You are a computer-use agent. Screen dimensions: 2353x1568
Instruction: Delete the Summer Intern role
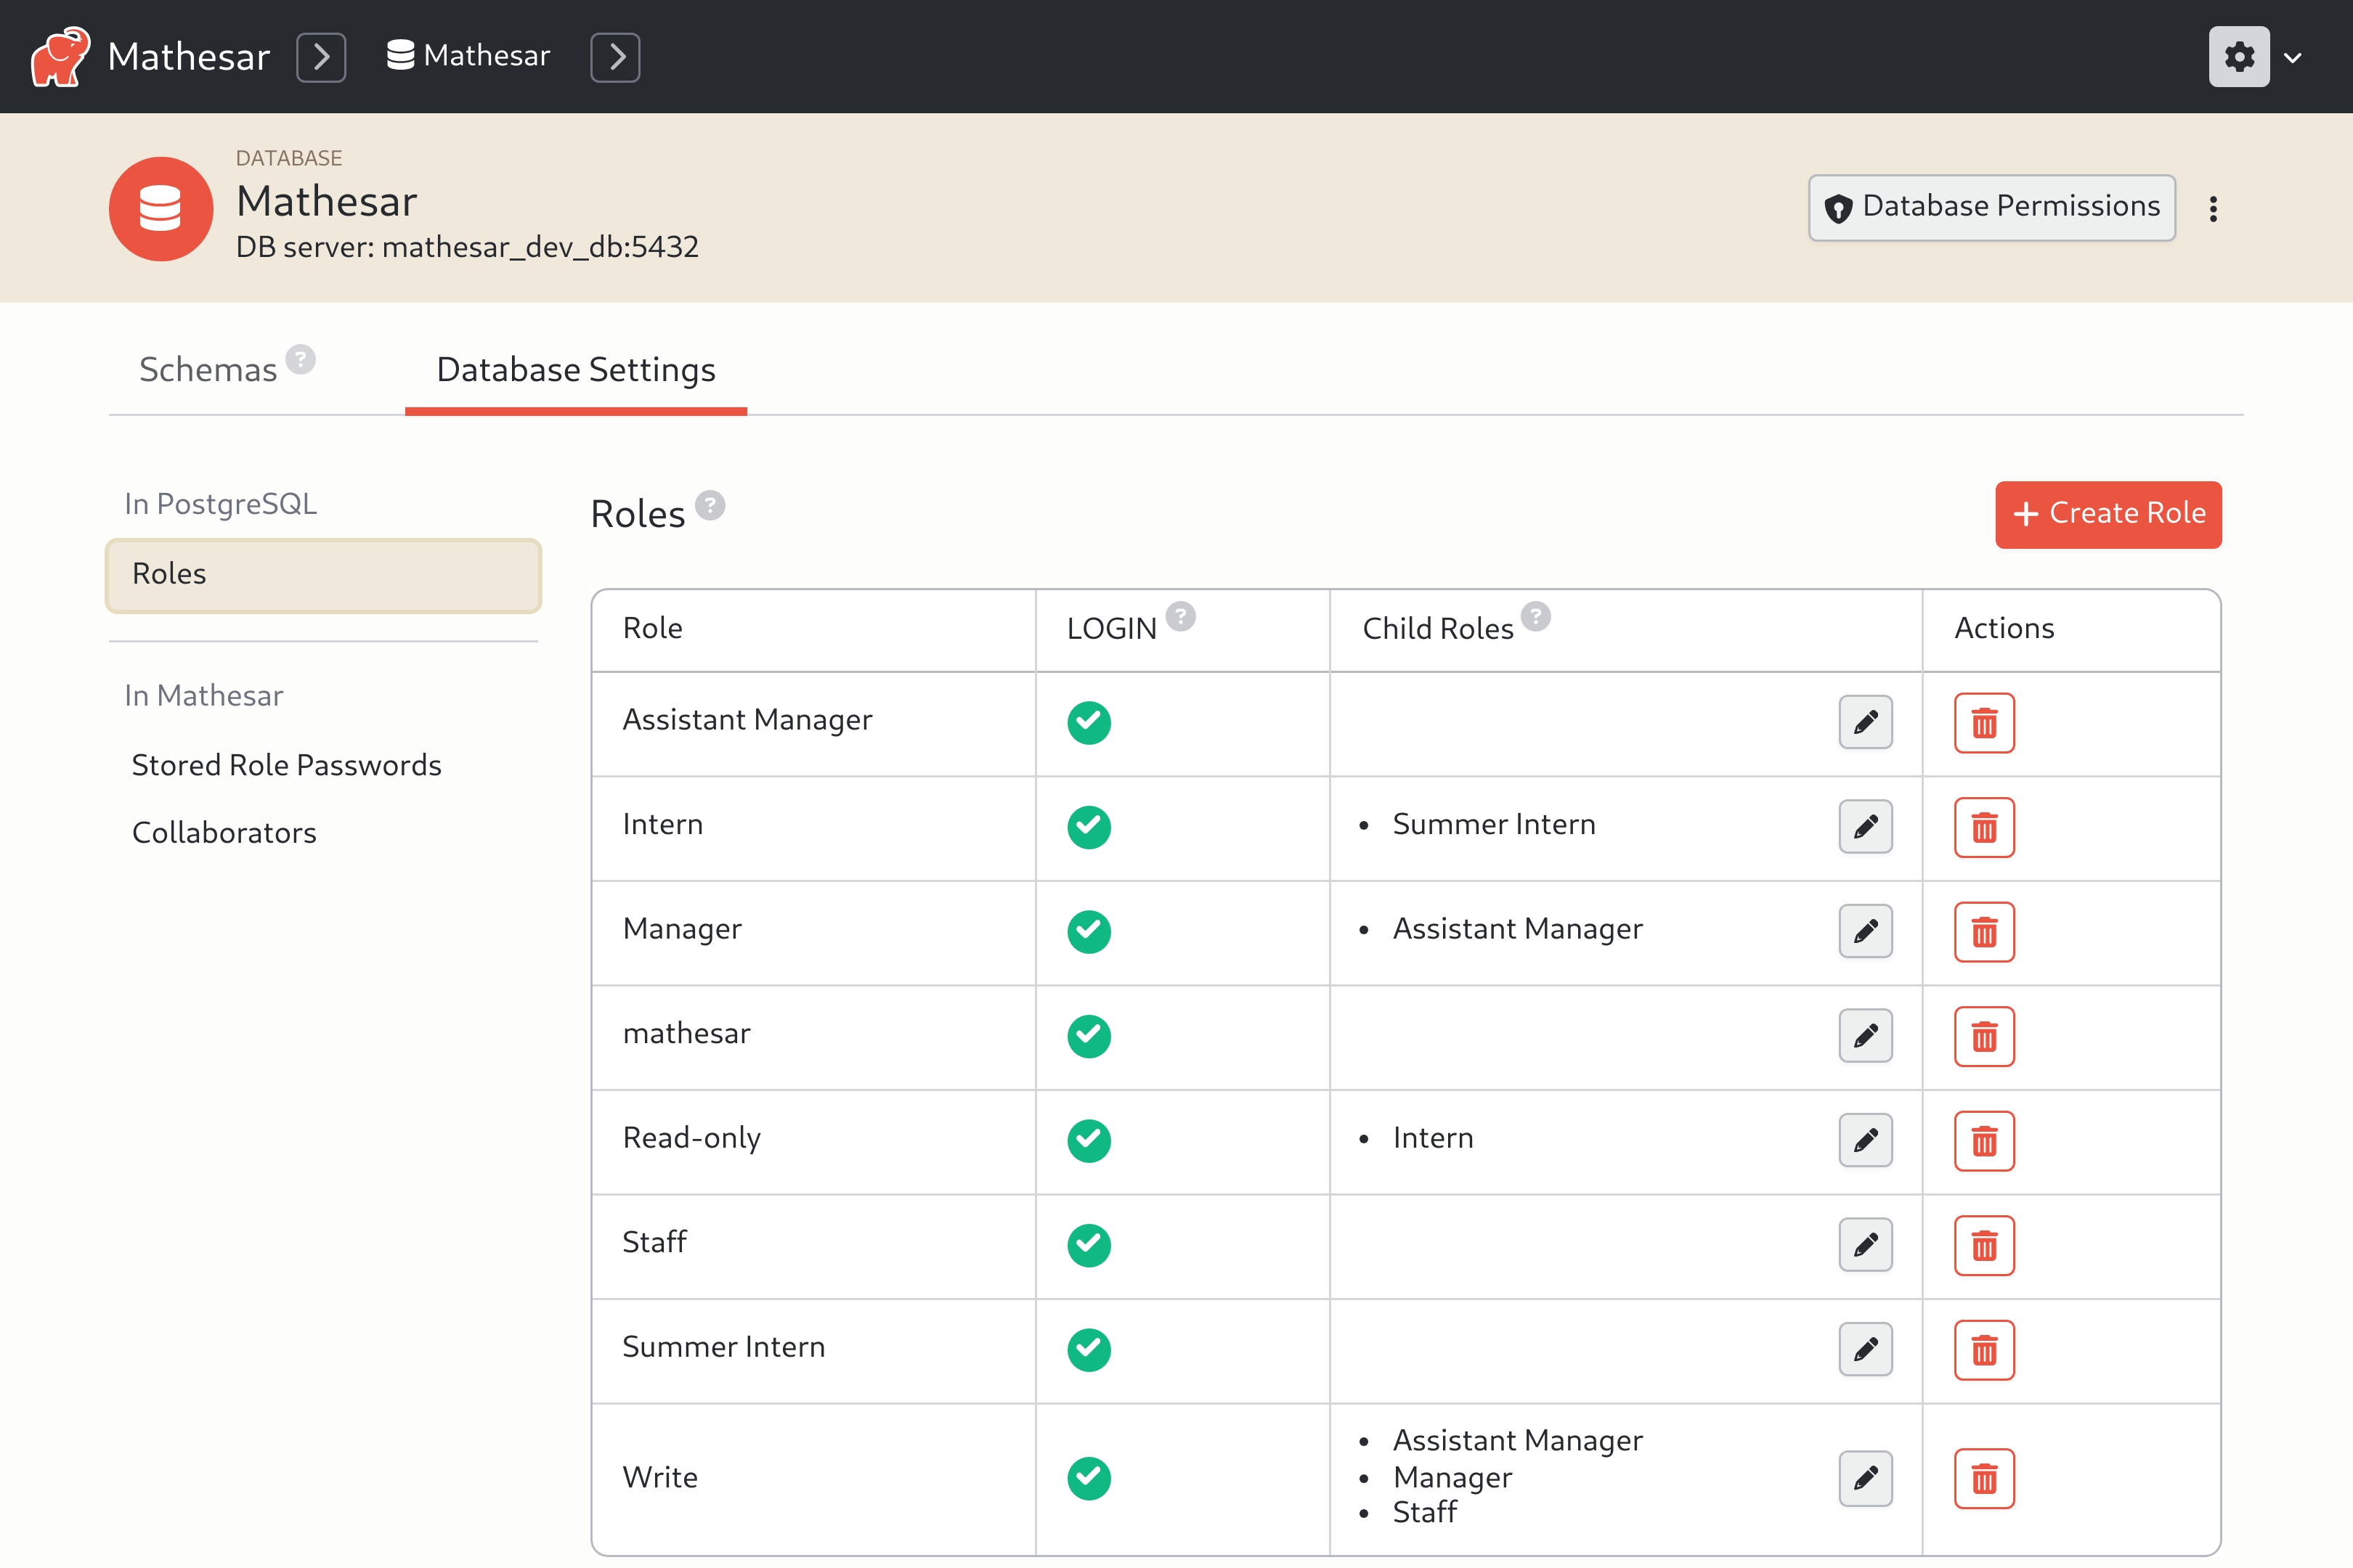[x=1984, y=1350]
